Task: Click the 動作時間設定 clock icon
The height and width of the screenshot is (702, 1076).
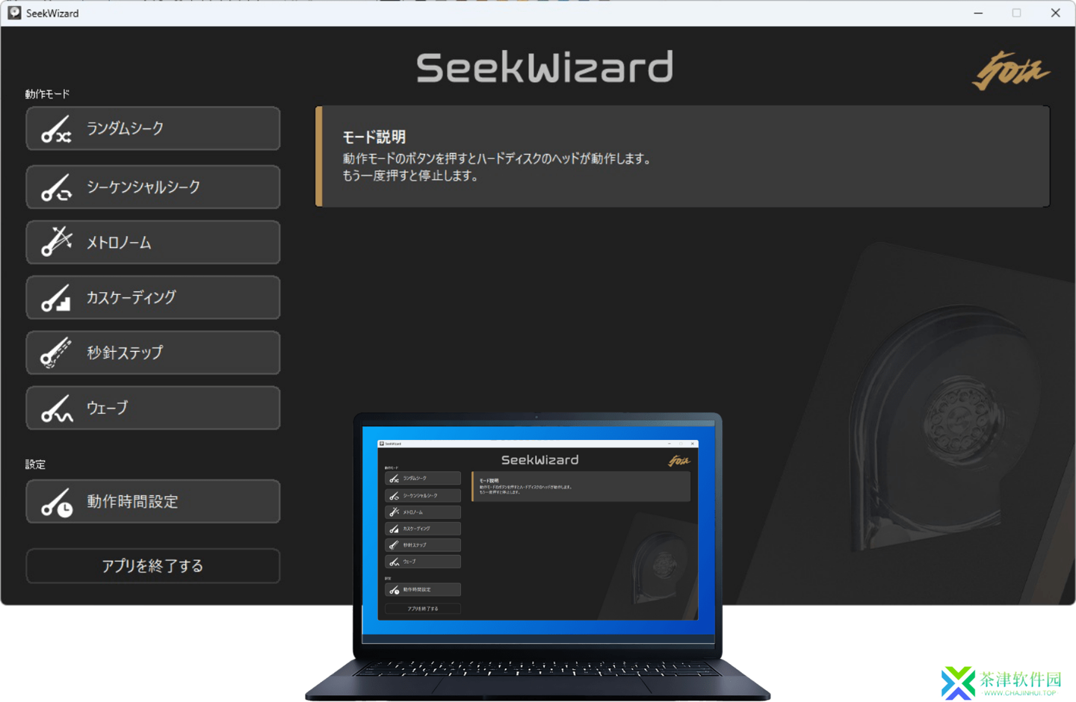Action: tap(56, 502)
